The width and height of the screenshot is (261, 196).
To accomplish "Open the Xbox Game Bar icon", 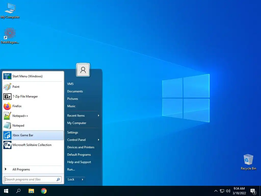I will click(x=7, y=135).
